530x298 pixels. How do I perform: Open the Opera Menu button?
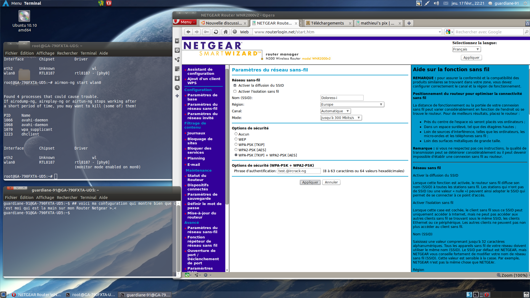click(185, 22)
